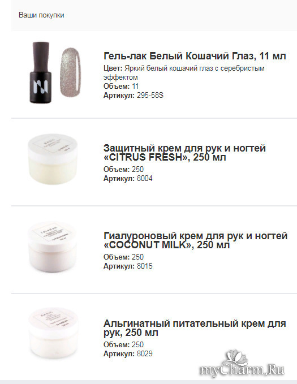
Task: Open the gel polish bottle product image
Action: [x=41, y=72]
